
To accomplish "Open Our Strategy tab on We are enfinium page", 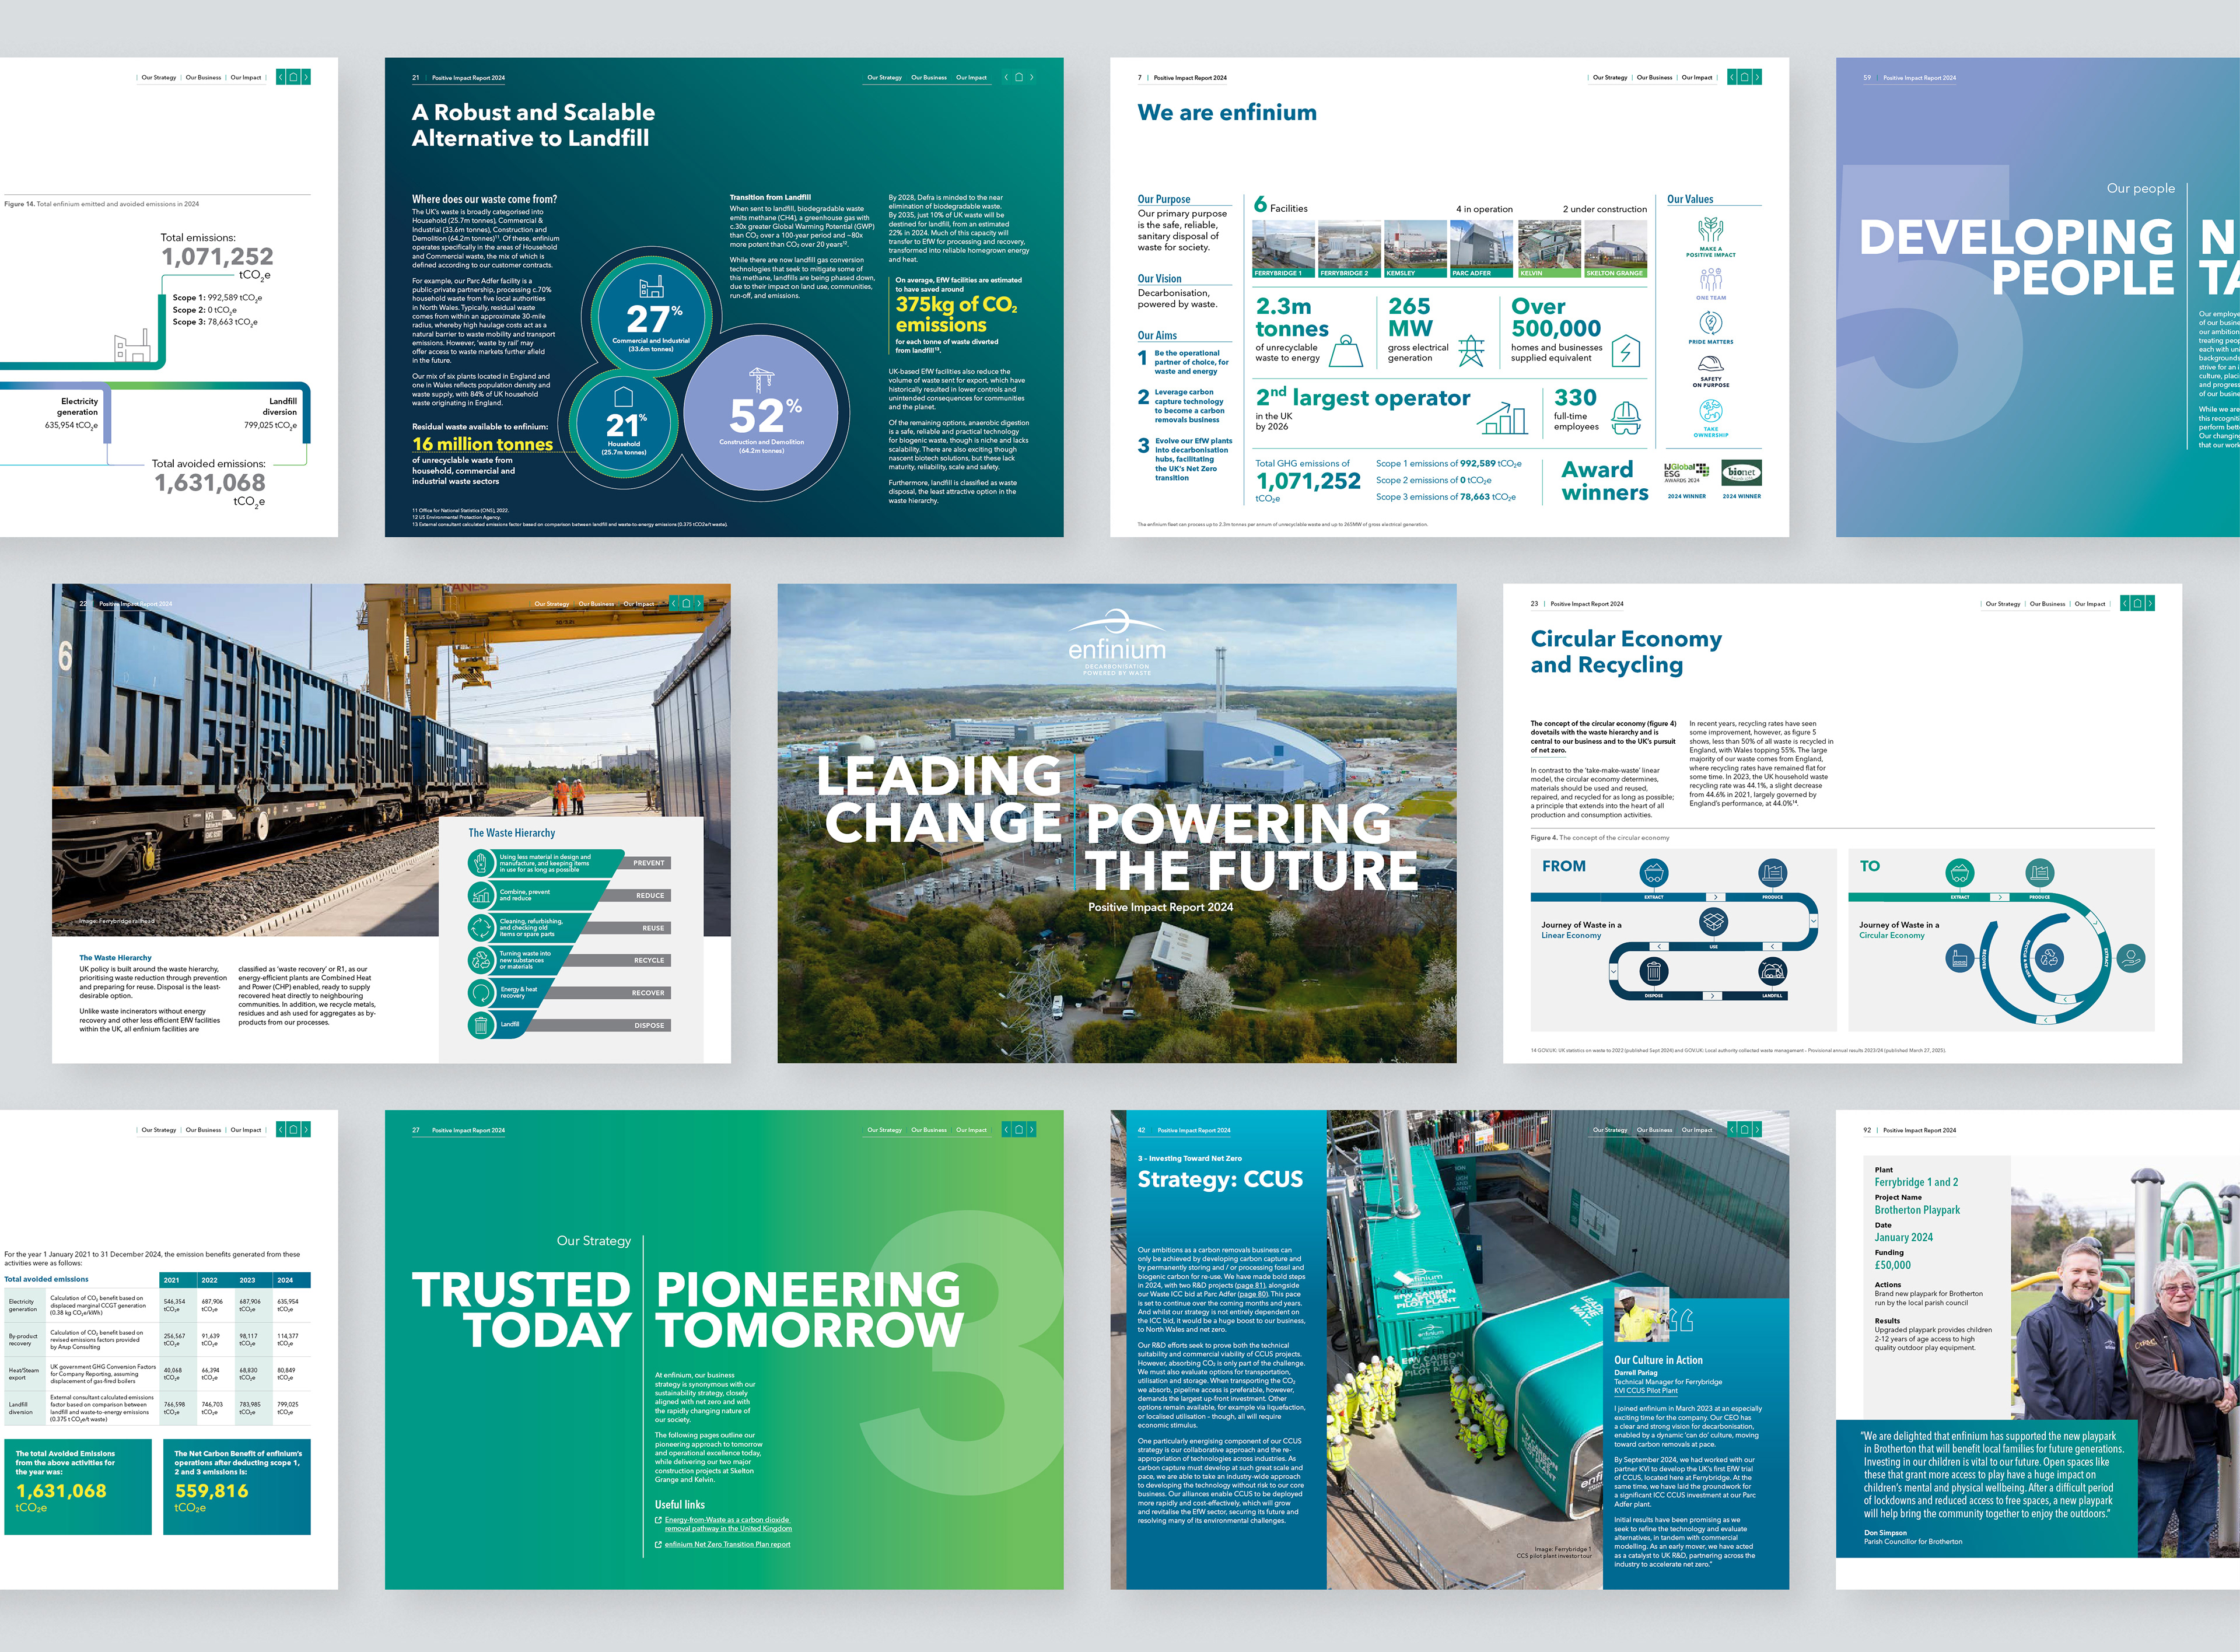I will pos(1609,77).
